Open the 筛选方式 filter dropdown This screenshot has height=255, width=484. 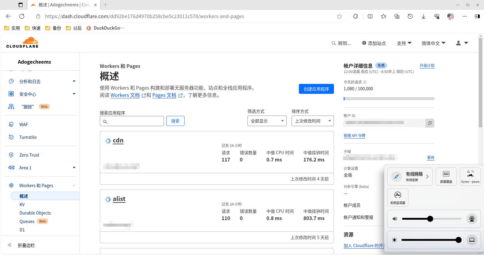click(267, 121)
